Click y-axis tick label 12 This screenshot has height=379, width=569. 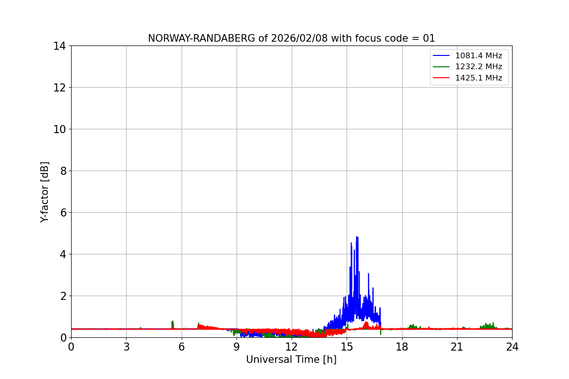pyautogui.click(x=59, y=88)
